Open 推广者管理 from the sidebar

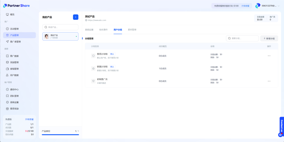15,42
